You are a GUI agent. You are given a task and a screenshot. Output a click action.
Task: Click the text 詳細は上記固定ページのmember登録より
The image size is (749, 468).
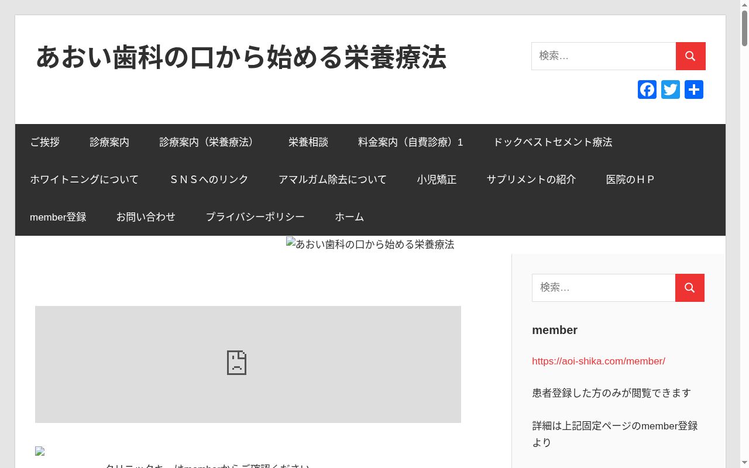tap(615, 434)
